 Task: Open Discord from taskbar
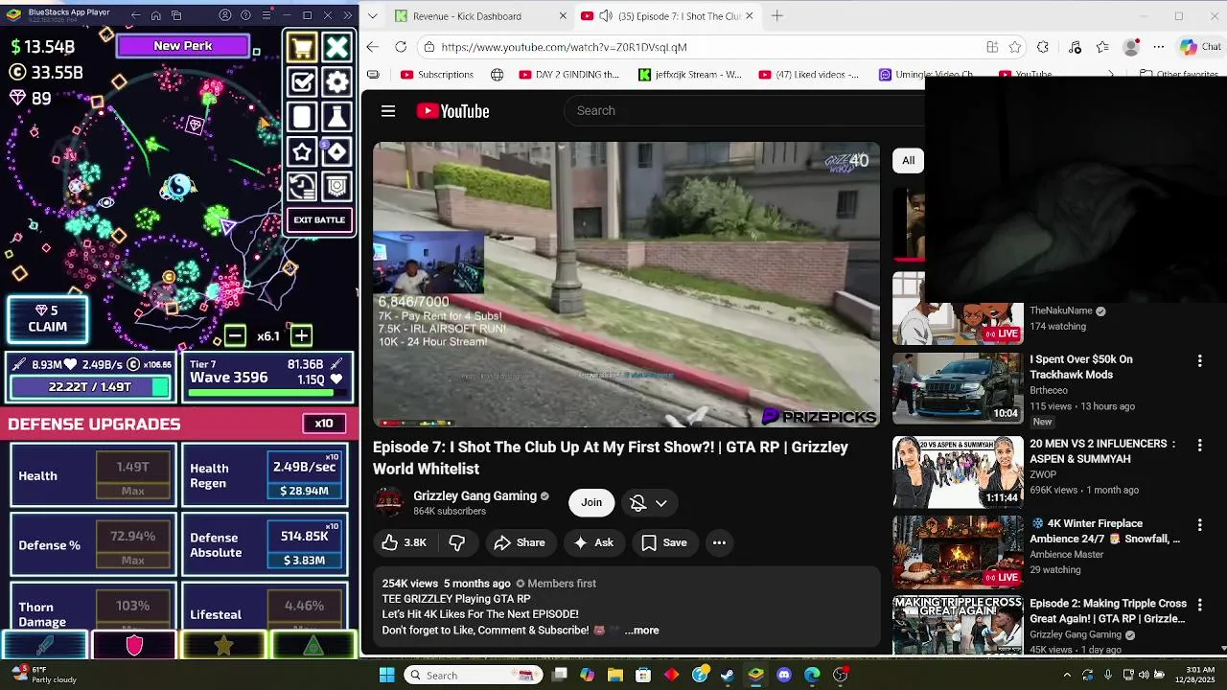pos(784,675)
